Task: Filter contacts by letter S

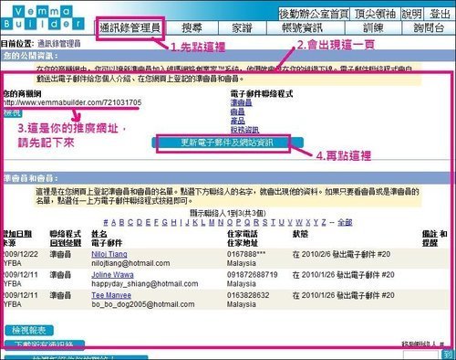Action: pyautogui.click(x=264, y=222)
